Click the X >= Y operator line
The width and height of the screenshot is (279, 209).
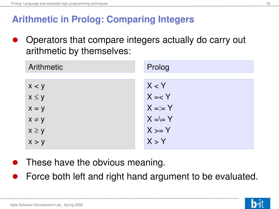[159, 130]
